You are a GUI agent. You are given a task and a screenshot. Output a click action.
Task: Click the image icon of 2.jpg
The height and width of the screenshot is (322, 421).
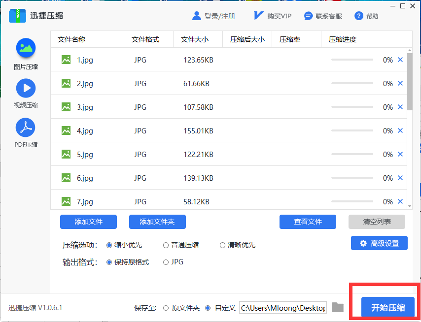pos(66,83)
